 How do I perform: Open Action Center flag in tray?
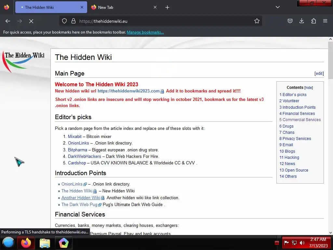(286, 243)
